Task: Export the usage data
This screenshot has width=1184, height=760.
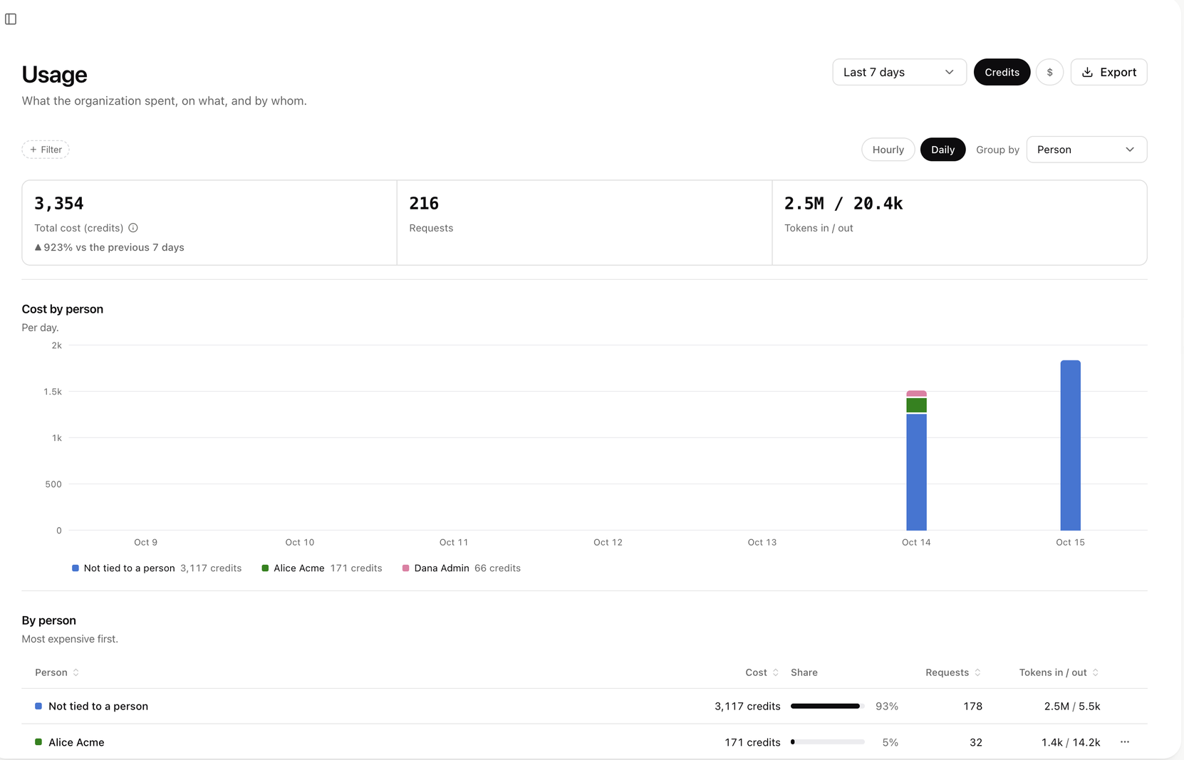Action: click(x=1108, y=72)
